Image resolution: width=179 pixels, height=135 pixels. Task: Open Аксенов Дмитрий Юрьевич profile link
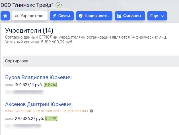coord(39,104)
